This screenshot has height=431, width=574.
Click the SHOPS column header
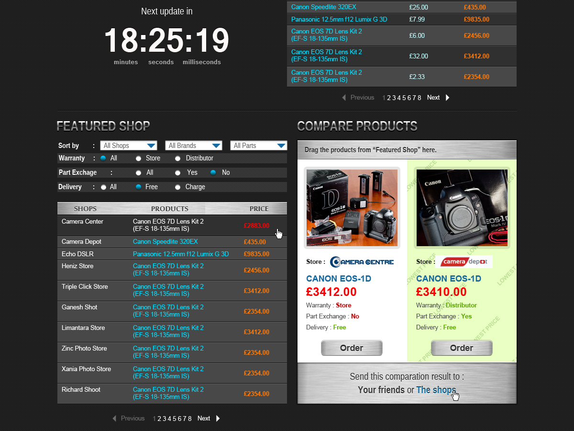coord(85,209)
